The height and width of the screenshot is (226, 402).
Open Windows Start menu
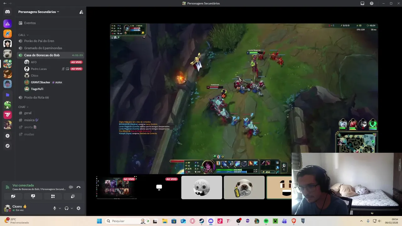point(99,221)
